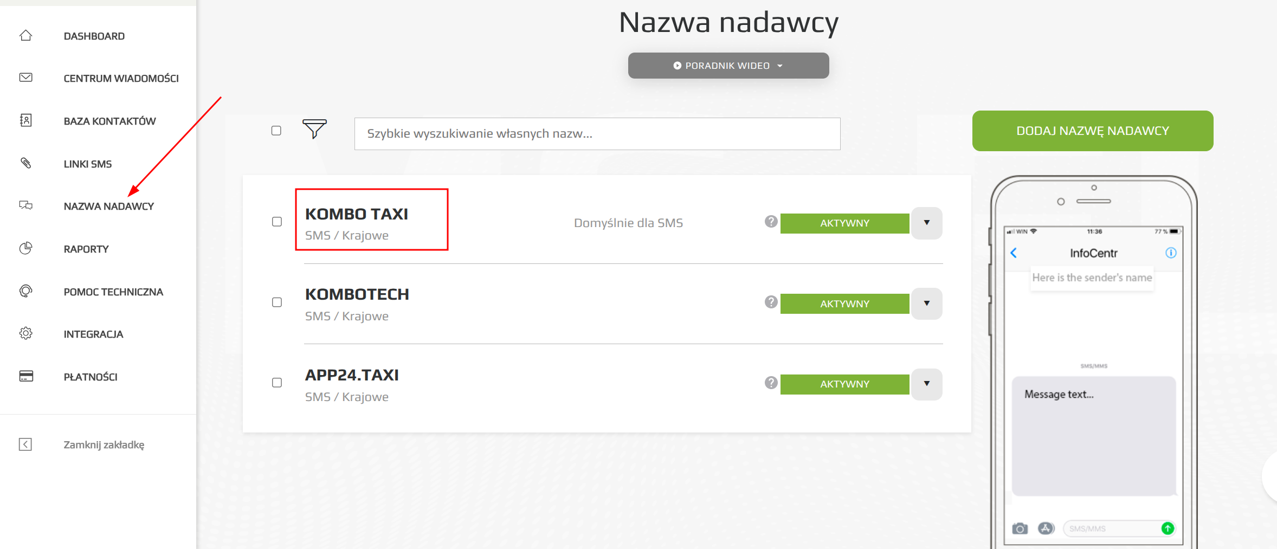1277x549 pixels.
Task: Tick the KOMBO TAXI row checkbox
Action: (x=277, y=222)
